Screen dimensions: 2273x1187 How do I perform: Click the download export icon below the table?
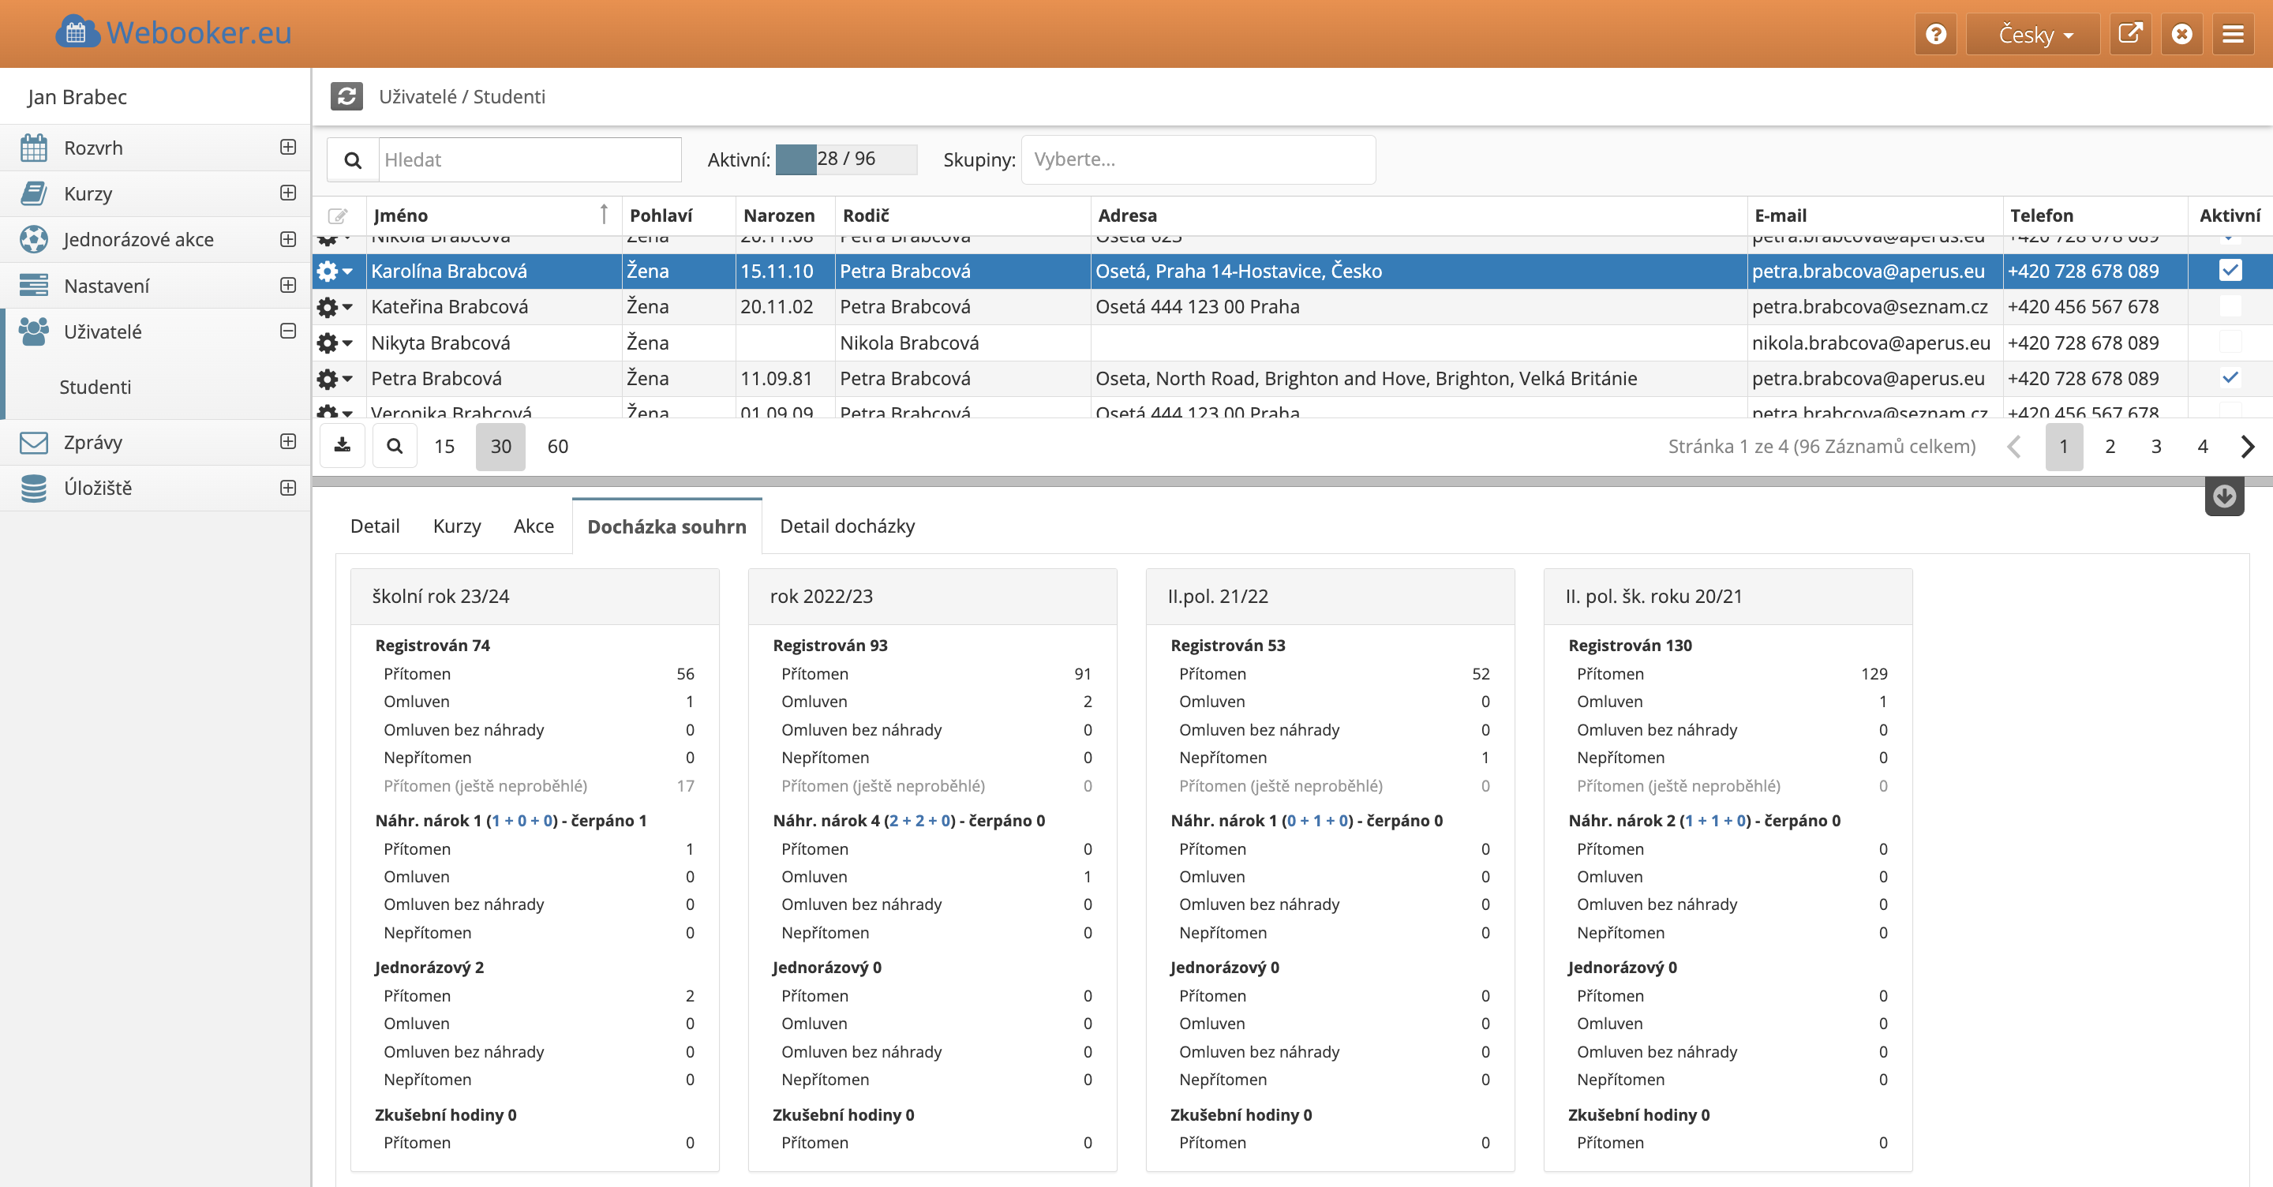coord(343,446)
